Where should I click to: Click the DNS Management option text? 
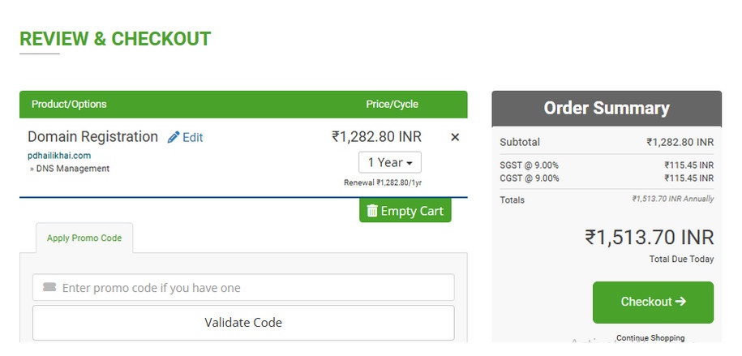[x=73, y=169]
